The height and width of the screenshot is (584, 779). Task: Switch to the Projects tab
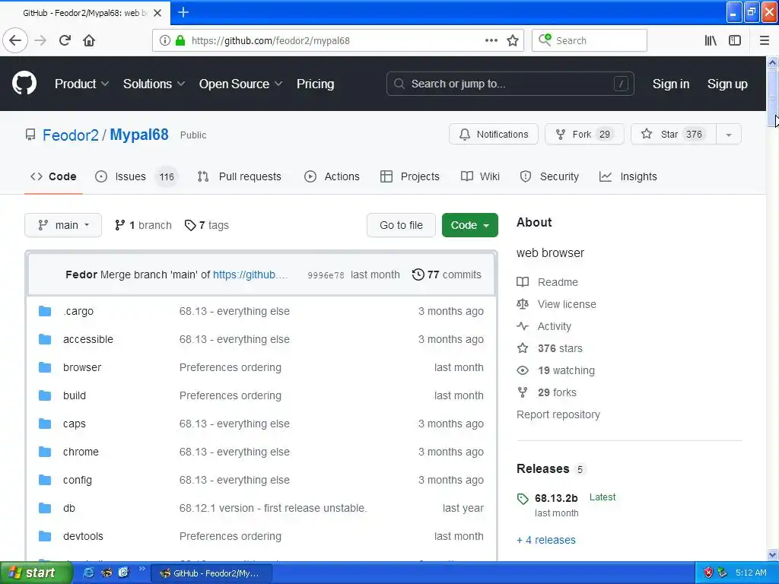coord(409,176)
